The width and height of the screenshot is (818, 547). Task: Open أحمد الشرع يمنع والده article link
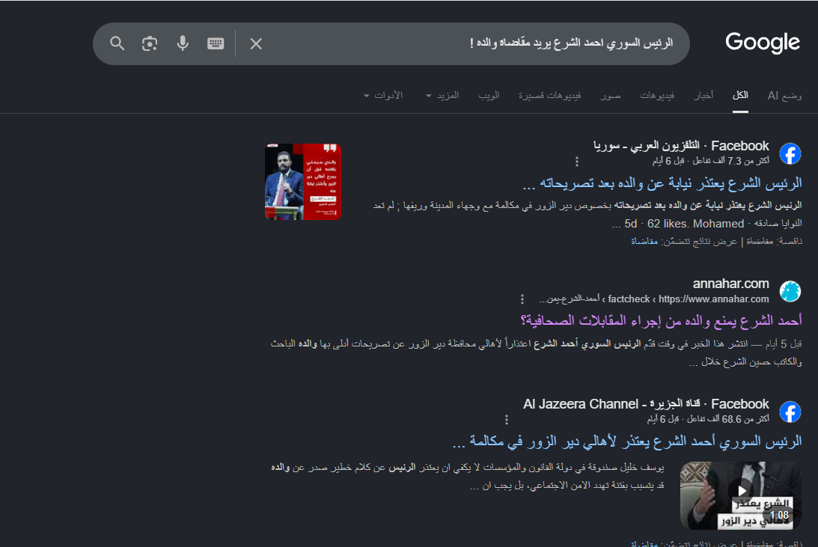point(661,321)
